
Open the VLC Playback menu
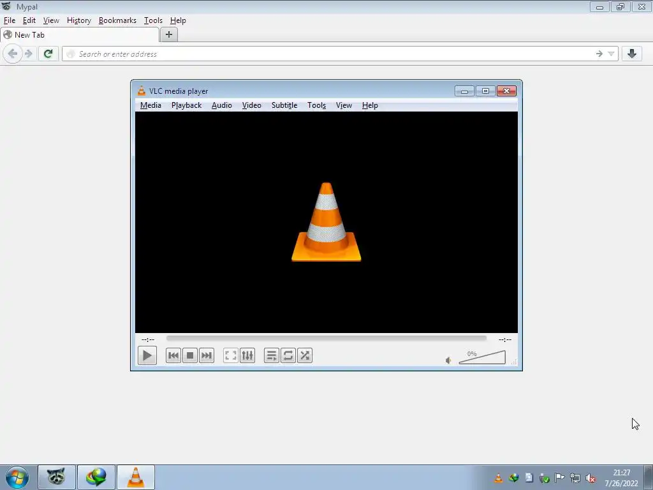[x=187, y=105]
